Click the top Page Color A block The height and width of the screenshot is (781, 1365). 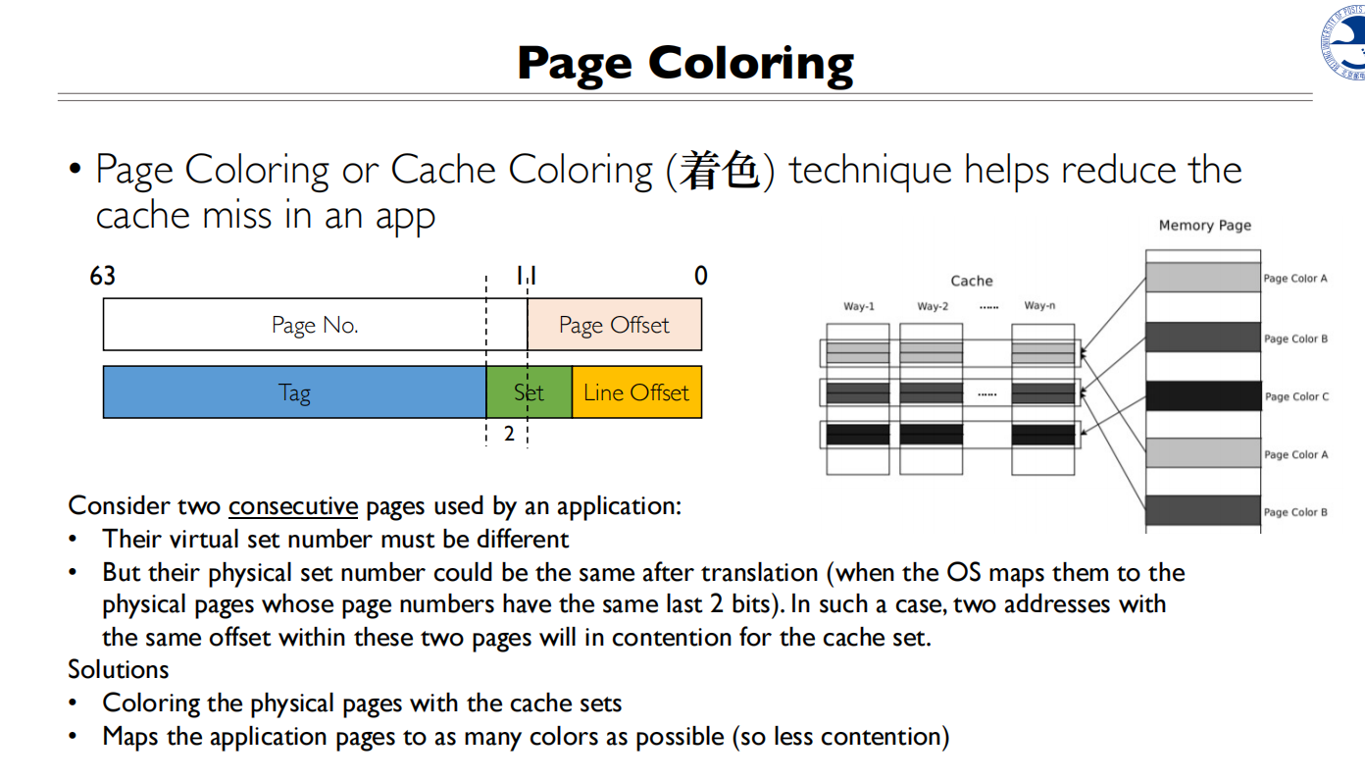[1202, 278]
